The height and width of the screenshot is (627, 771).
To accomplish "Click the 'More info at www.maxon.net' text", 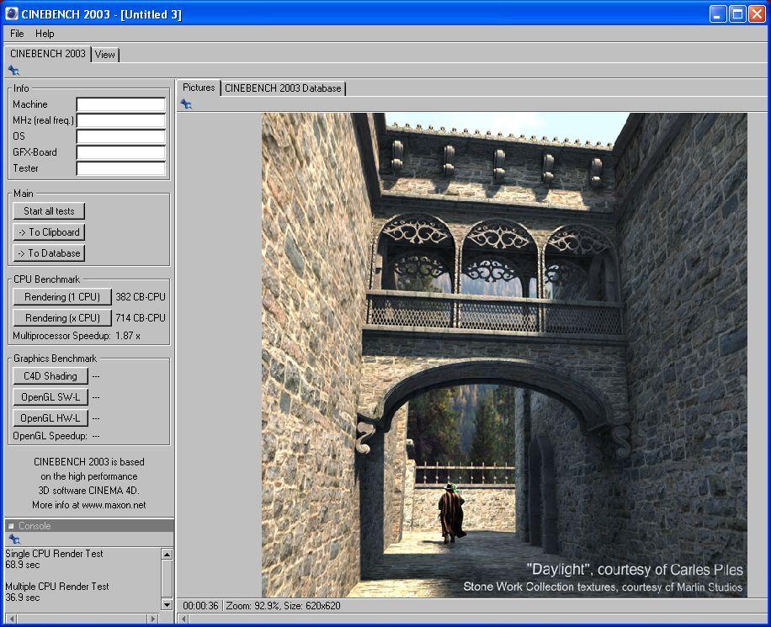I will (x=89, y=505).
